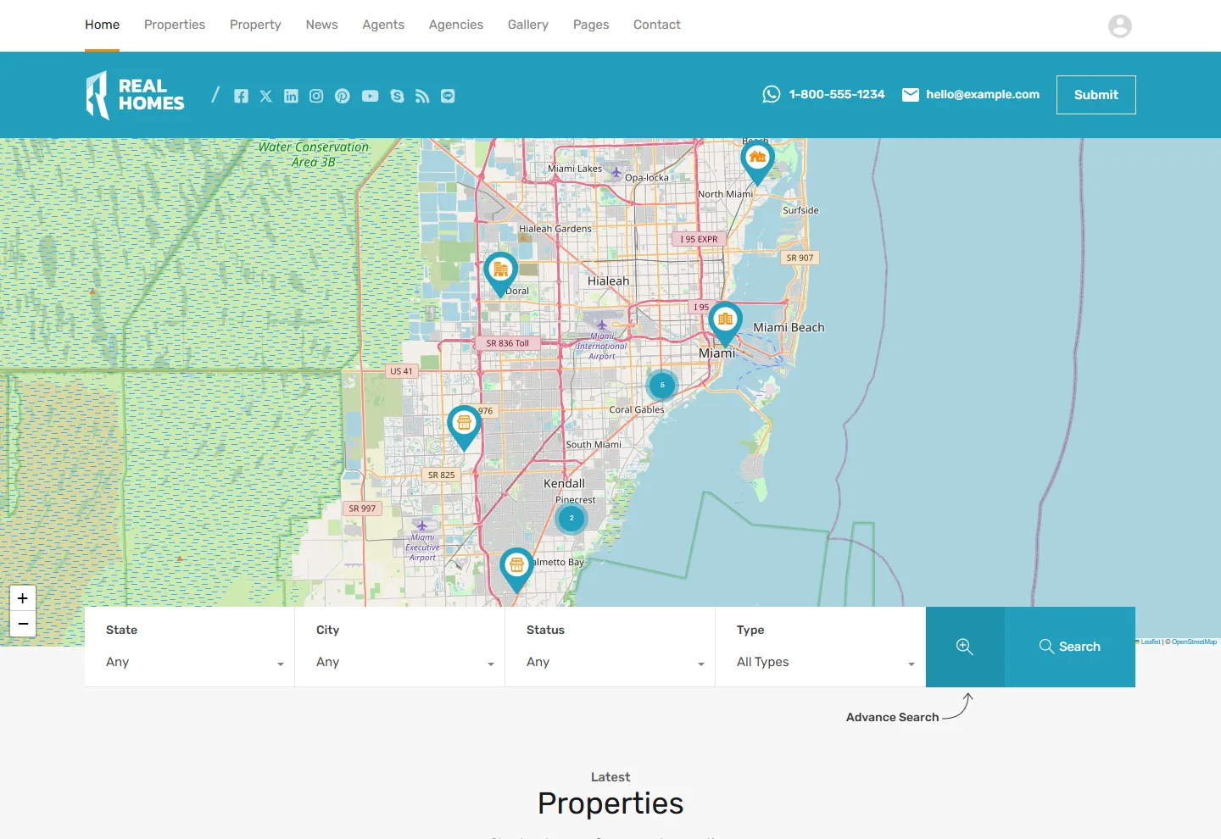Click the map cluster marker near Coral Gables
Image resolution: width=1221 pixels, height=839 pixels.
point(662,385)
